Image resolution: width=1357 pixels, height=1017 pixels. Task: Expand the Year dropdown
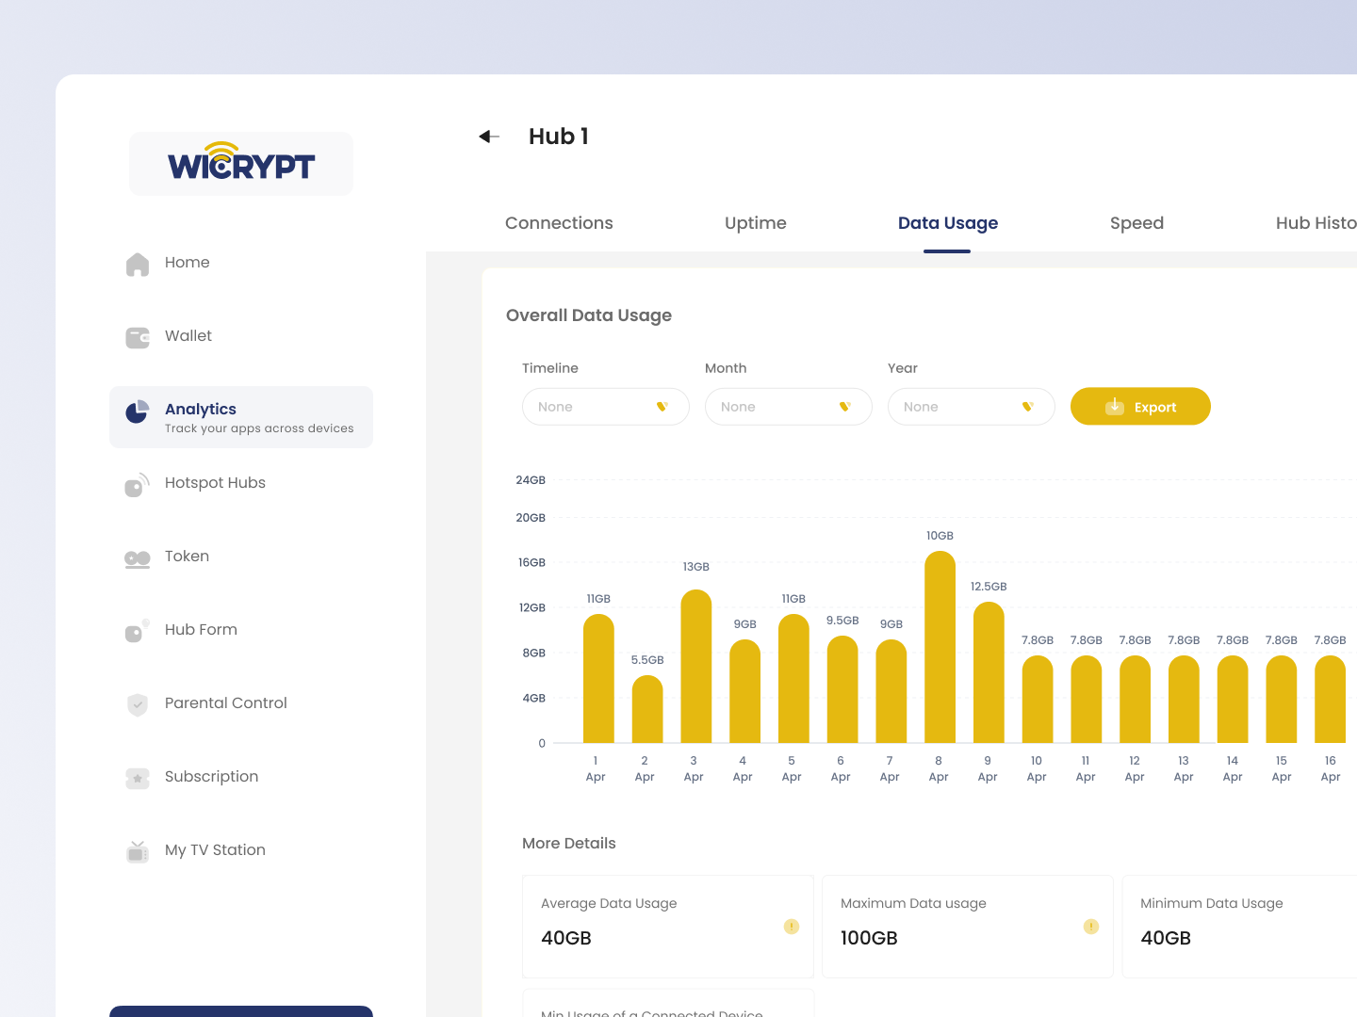pos(971,407)
